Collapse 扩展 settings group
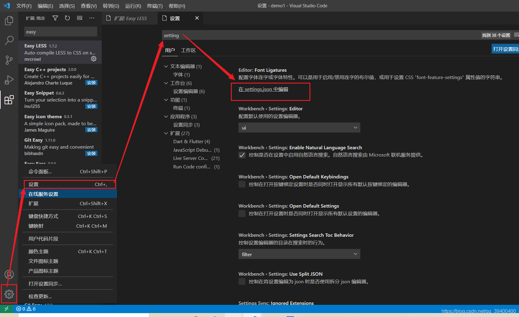The image size is (519, 317). [x=166, y=133]
